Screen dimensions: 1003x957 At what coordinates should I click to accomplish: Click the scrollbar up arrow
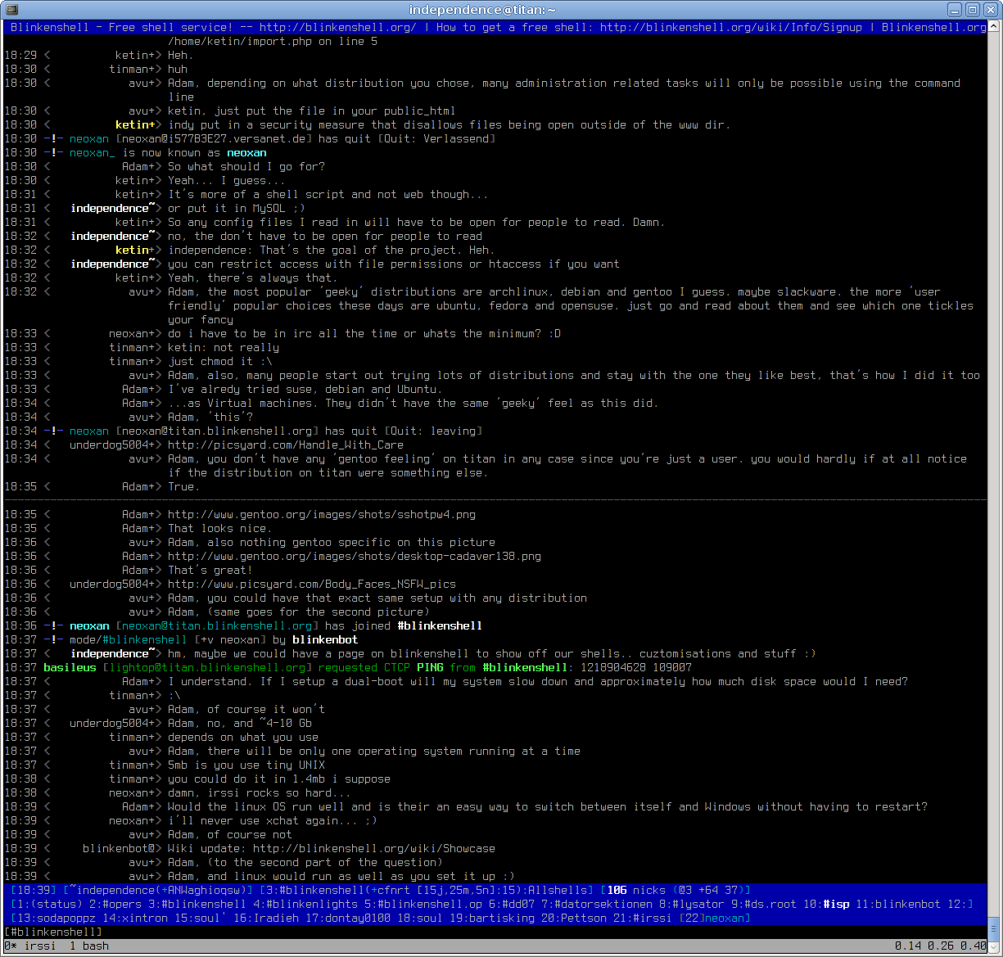[x=994, y=26]
